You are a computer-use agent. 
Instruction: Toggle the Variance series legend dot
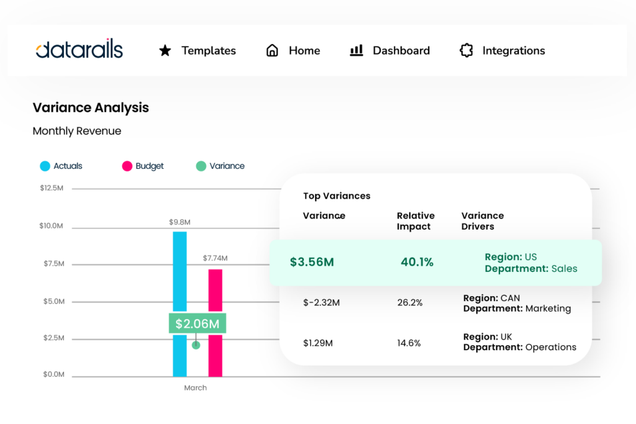(x=202, y=166)
